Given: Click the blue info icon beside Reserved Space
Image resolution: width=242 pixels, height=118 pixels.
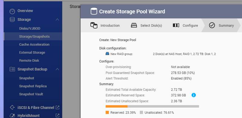Looking at the screenshot, I should pos(194,95).
